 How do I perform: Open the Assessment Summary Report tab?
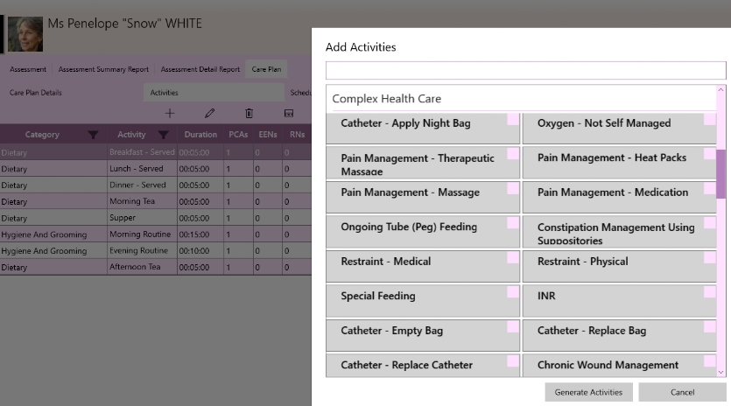(x=103, y=69)
